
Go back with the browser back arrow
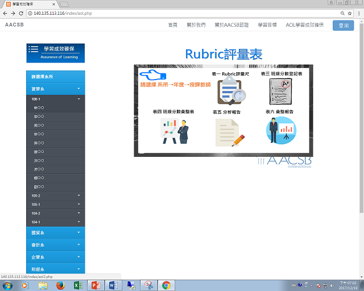(x=5, y=14)
